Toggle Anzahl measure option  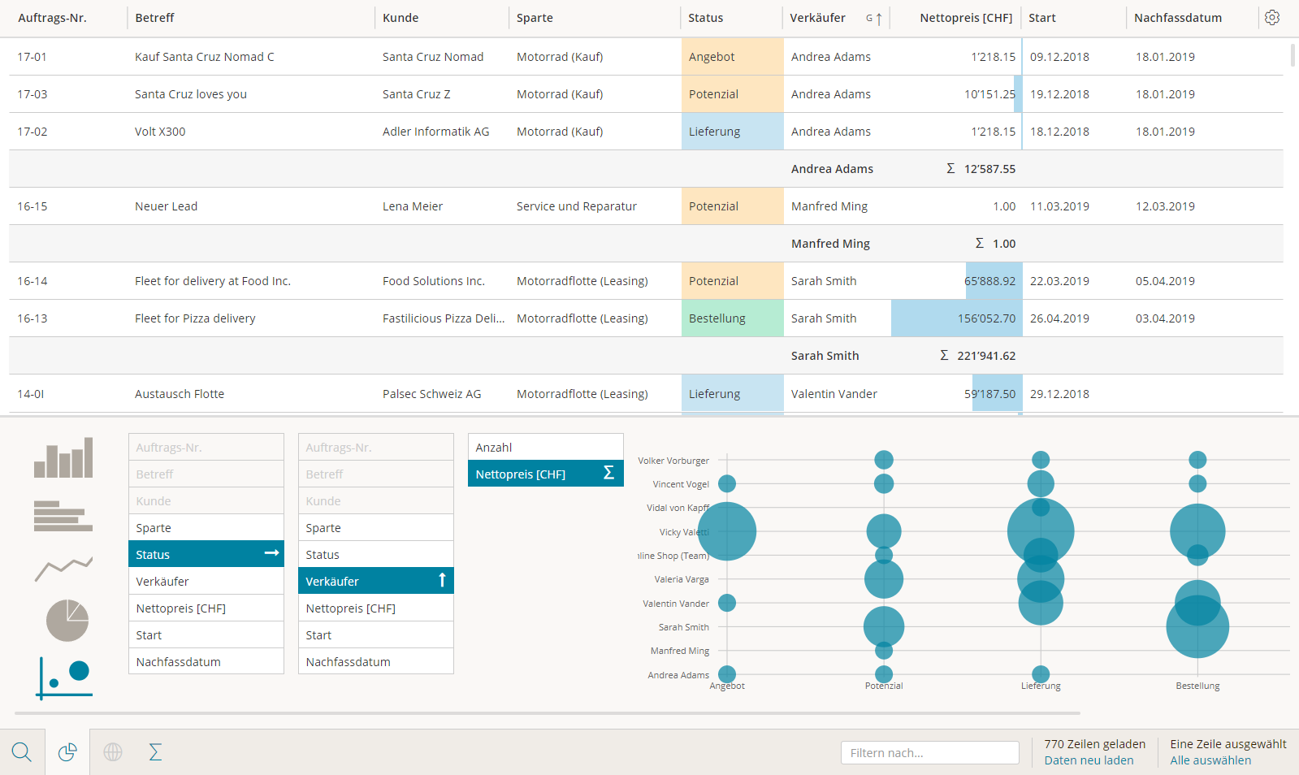545,447
